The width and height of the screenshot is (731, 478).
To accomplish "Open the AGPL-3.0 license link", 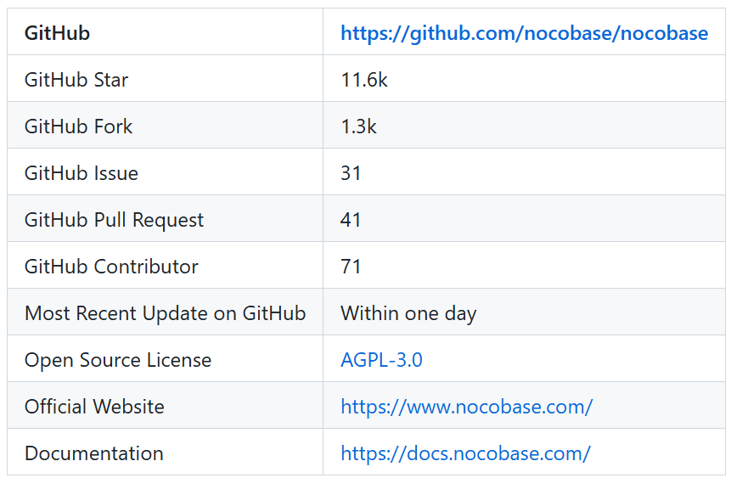I will click(x=381, y=359).
